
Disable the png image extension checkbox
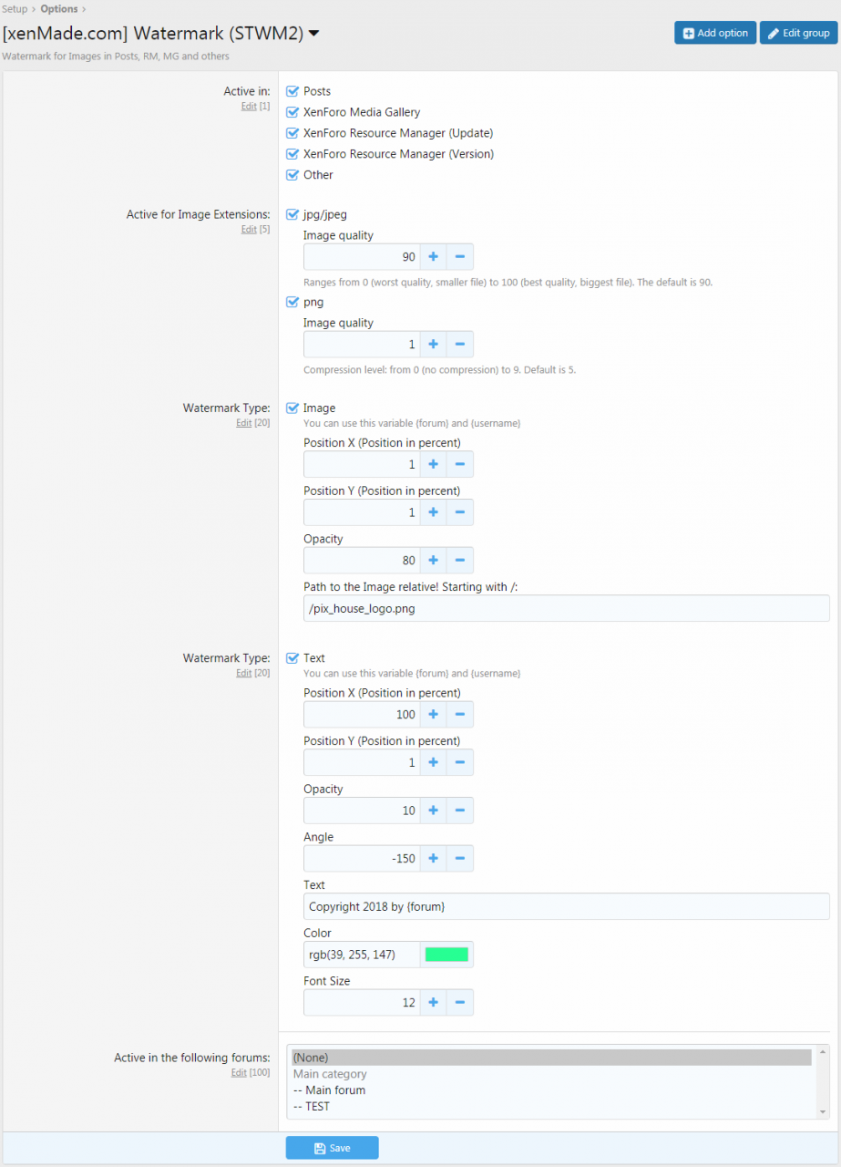pyautogui.click(x=292, y=302)
